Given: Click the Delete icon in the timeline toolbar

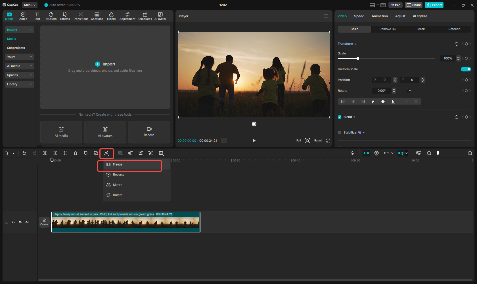Looking at the screenshot, I should [x=75, y=153].
